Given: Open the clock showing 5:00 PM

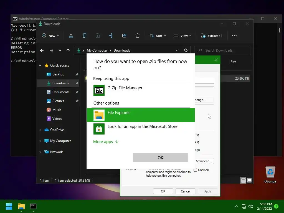Looking at the screenshot, I should tap(265, 206).
